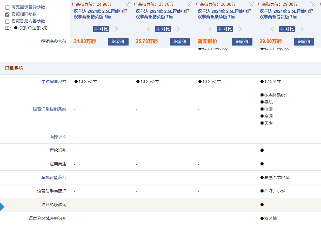Screen dimensions: 321x225
Task: Click the 暂无报价 dealer price text
Action: pyautogui.click(x=208, y=41)
